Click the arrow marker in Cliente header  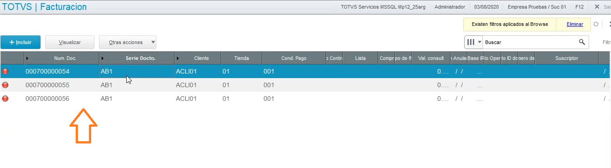178,58
